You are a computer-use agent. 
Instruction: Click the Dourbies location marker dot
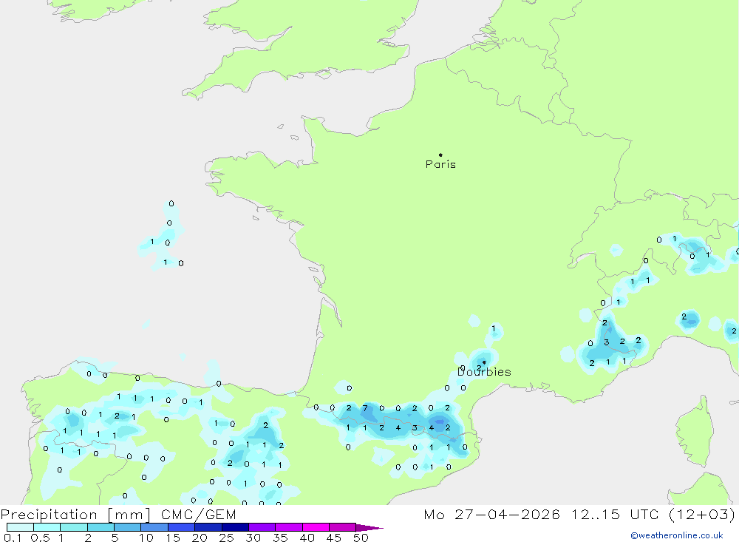483,362
